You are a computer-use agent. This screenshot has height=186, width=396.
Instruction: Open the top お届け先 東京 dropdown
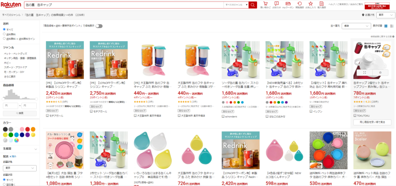(x=386, y=15)
